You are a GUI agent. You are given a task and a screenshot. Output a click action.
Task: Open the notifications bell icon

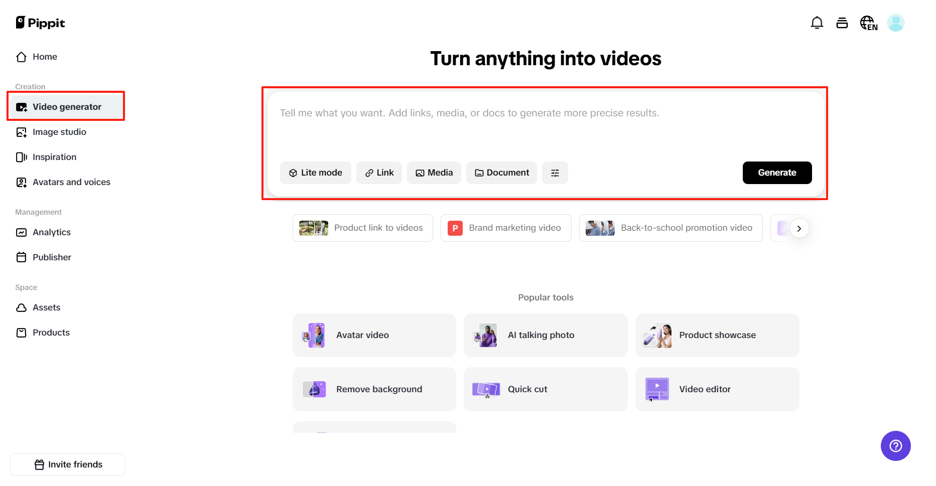coord(817,23)
